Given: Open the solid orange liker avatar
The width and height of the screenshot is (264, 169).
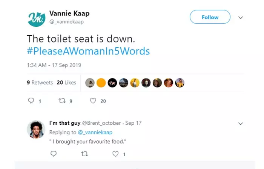Looking at the screenshot, I should [x=101, y=83].
